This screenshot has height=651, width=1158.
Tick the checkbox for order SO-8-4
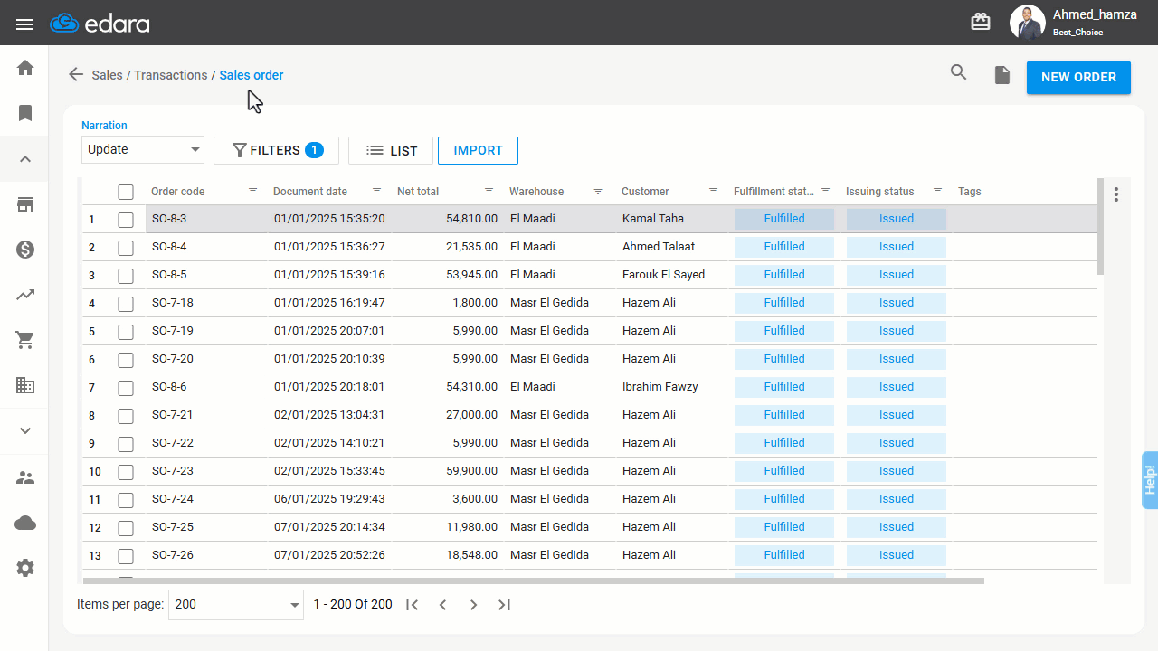tap(126, 248)
